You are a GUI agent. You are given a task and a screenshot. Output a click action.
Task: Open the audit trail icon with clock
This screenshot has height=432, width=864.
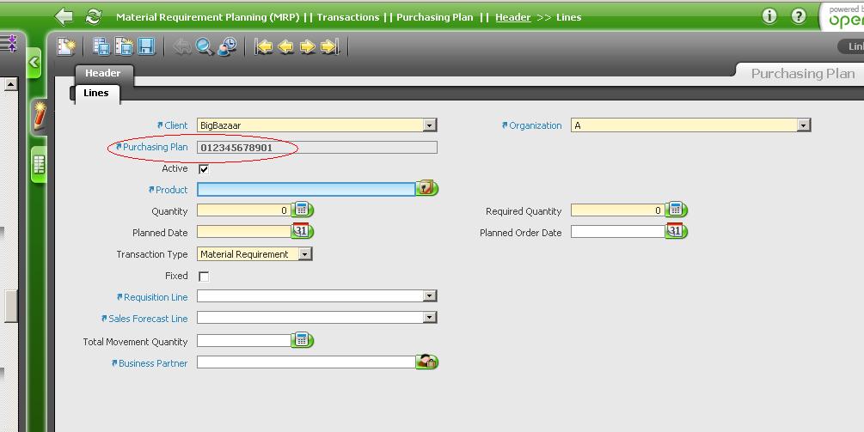(x=226, y=46)
